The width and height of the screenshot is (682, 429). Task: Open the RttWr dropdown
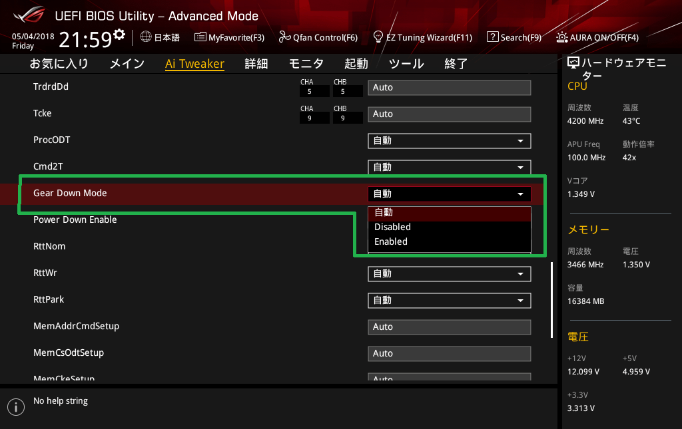450,274
